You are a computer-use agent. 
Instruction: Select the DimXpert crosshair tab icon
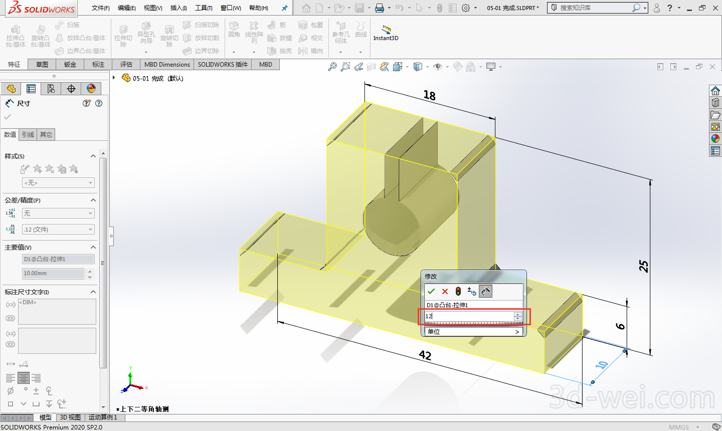71,89
